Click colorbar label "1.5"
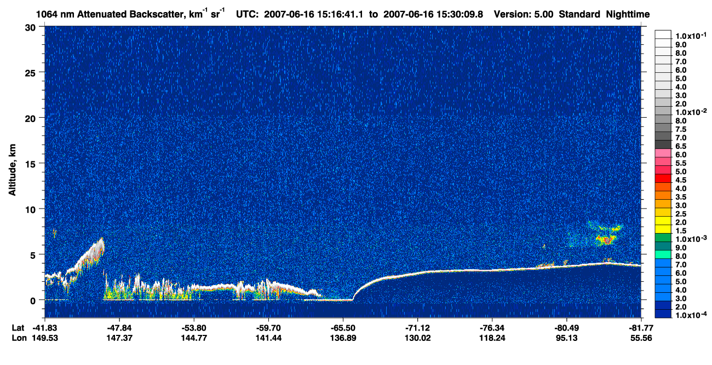Viewport: 712px width, 365px height. coord(681,230)
